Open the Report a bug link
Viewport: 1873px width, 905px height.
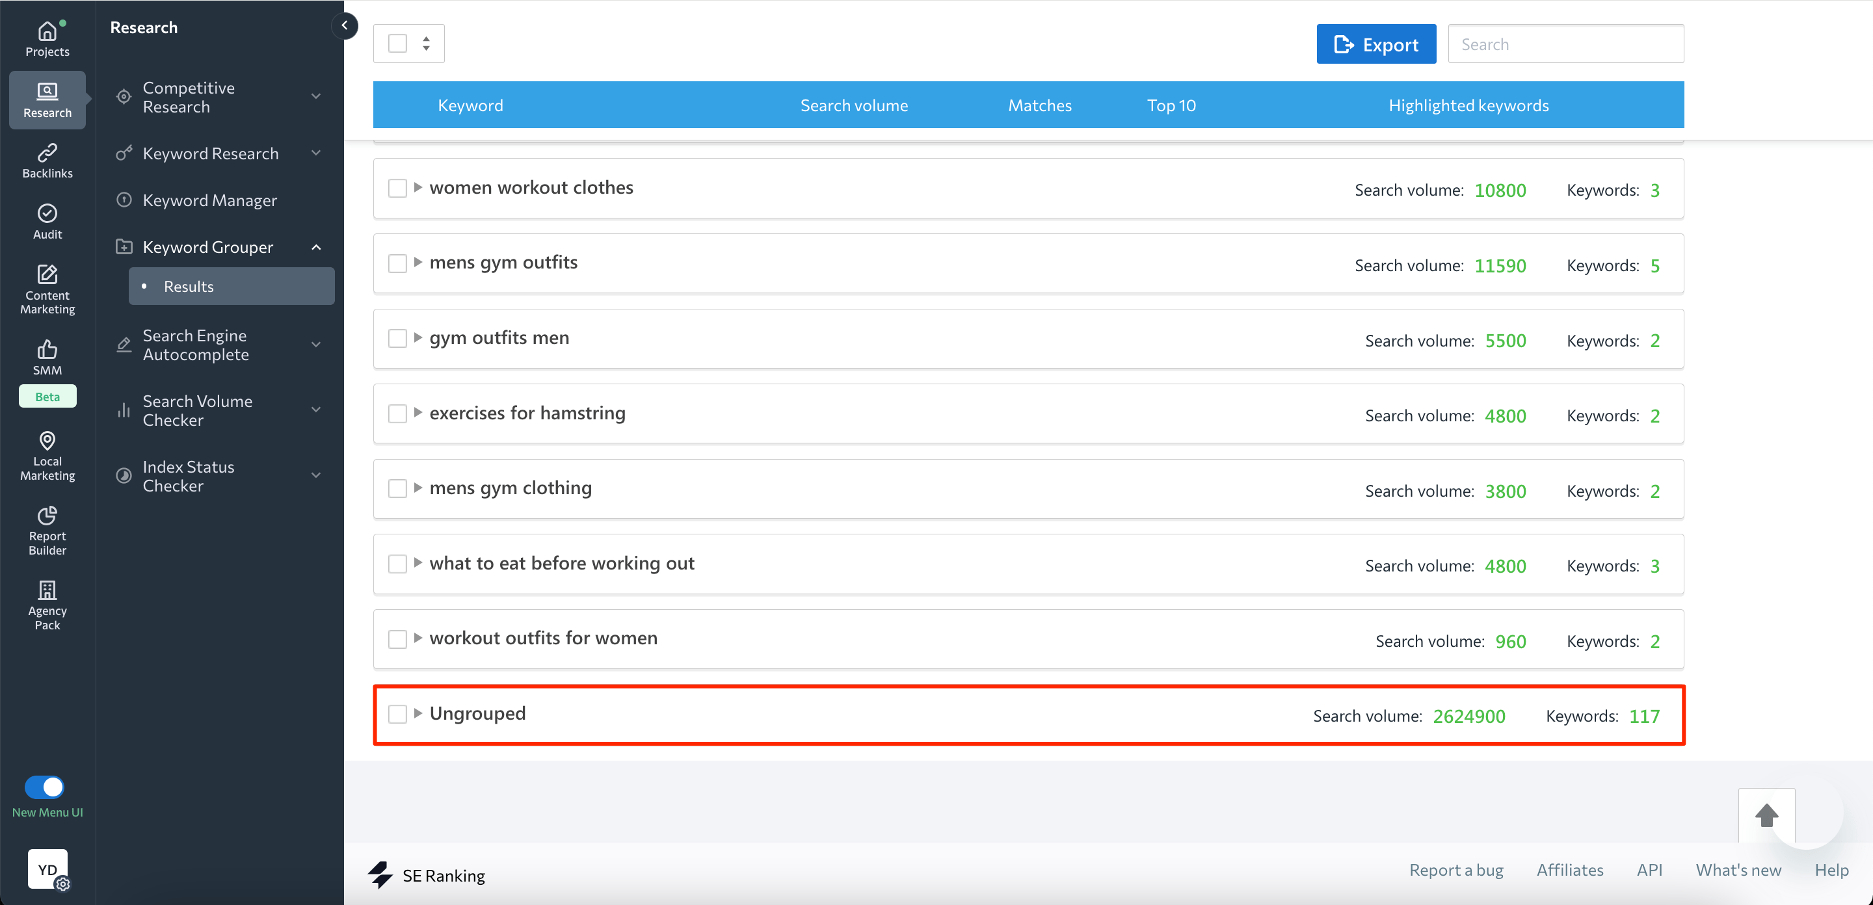click(x=1456, y=869)
